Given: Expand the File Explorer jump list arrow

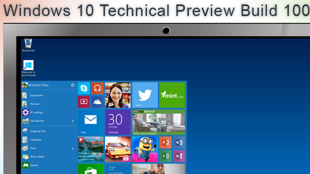Looking at the screenshot, I should pyautogui.click(x=73, y=121).
